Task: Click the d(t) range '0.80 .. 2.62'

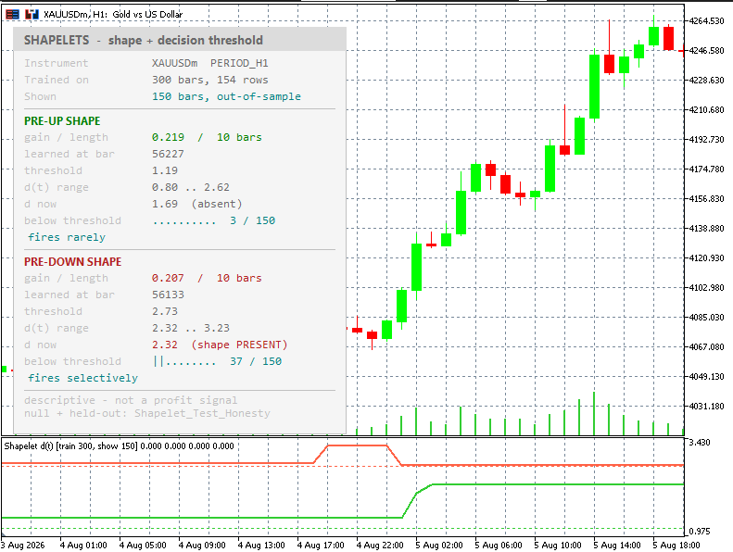Action: [191, 187]
